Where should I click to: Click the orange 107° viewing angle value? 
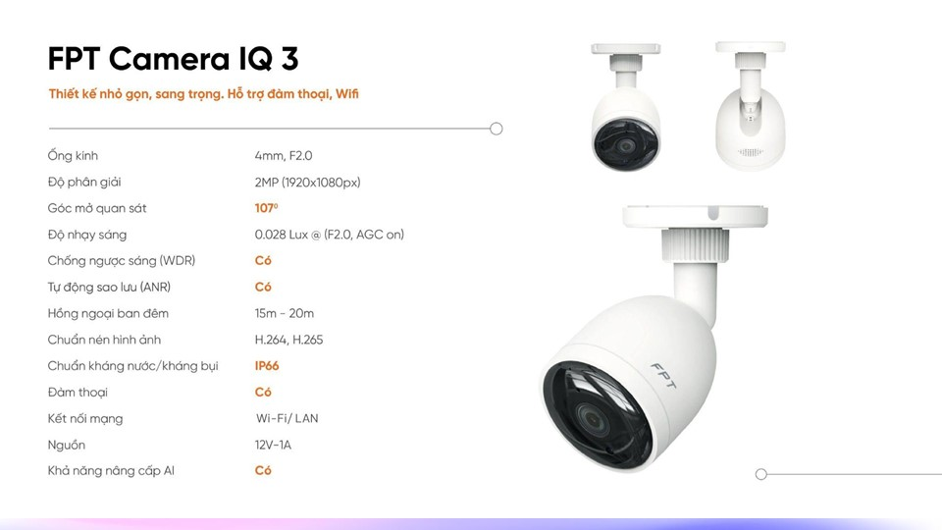(266, 208)
